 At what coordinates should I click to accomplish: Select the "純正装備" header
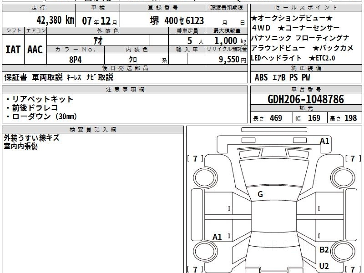[306, 68]
